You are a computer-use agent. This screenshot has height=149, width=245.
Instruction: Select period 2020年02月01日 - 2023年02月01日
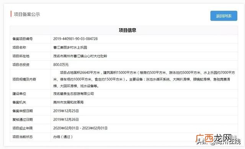[x=80, y=128]
